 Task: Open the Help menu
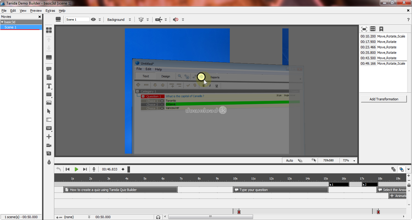(62, 11)
